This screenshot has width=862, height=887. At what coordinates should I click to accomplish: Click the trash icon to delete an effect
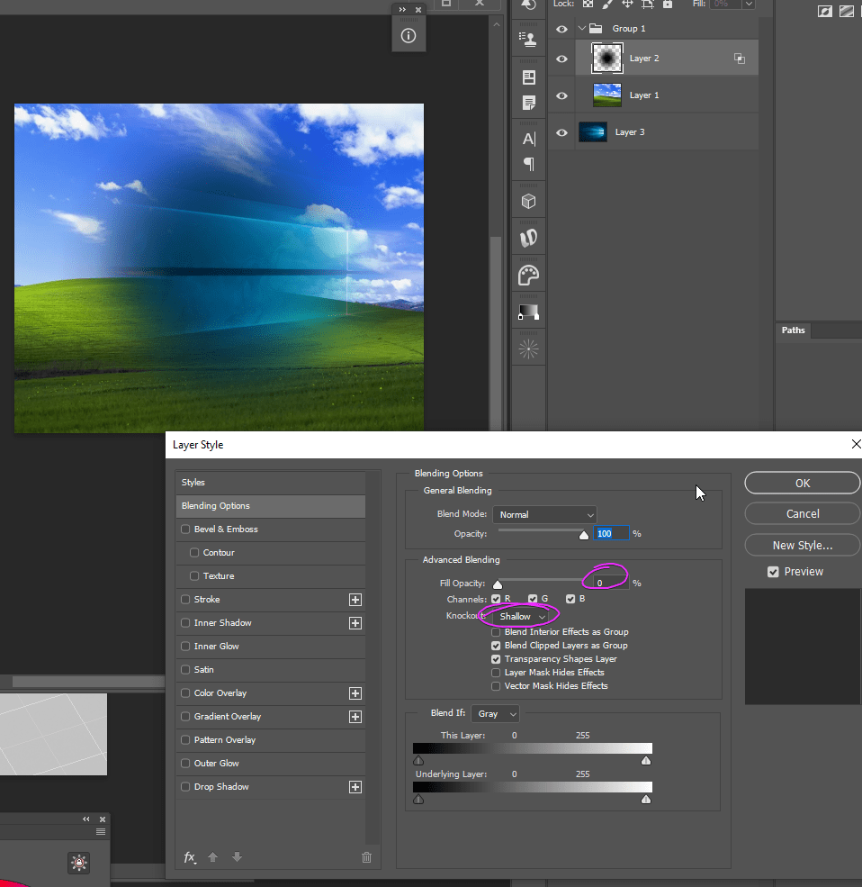pyautogui.click(x=366, y=857)
